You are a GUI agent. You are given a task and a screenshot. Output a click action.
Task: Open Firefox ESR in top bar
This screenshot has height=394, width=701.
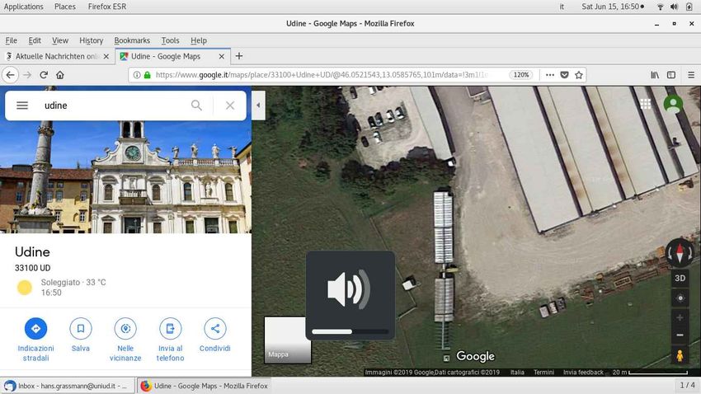[107, 7]
